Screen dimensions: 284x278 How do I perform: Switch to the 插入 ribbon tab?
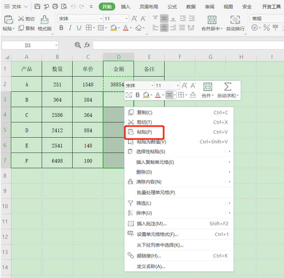(126, 7)
